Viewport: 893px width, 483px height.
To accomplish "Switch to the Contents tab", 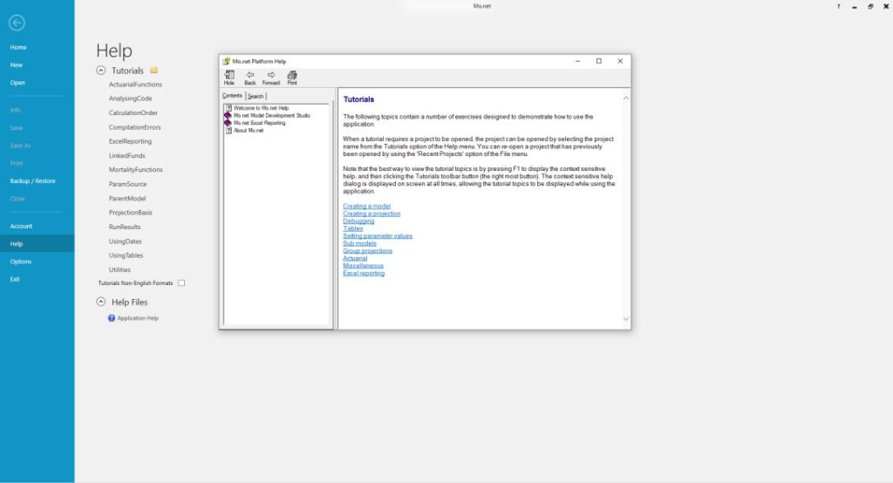I will pos(232,96).
